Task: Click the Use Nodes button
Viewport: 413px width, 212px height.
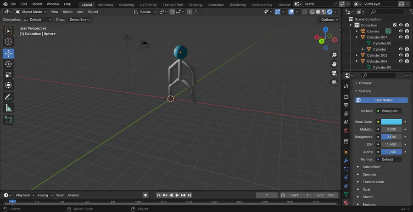Action: click(381, 100)
